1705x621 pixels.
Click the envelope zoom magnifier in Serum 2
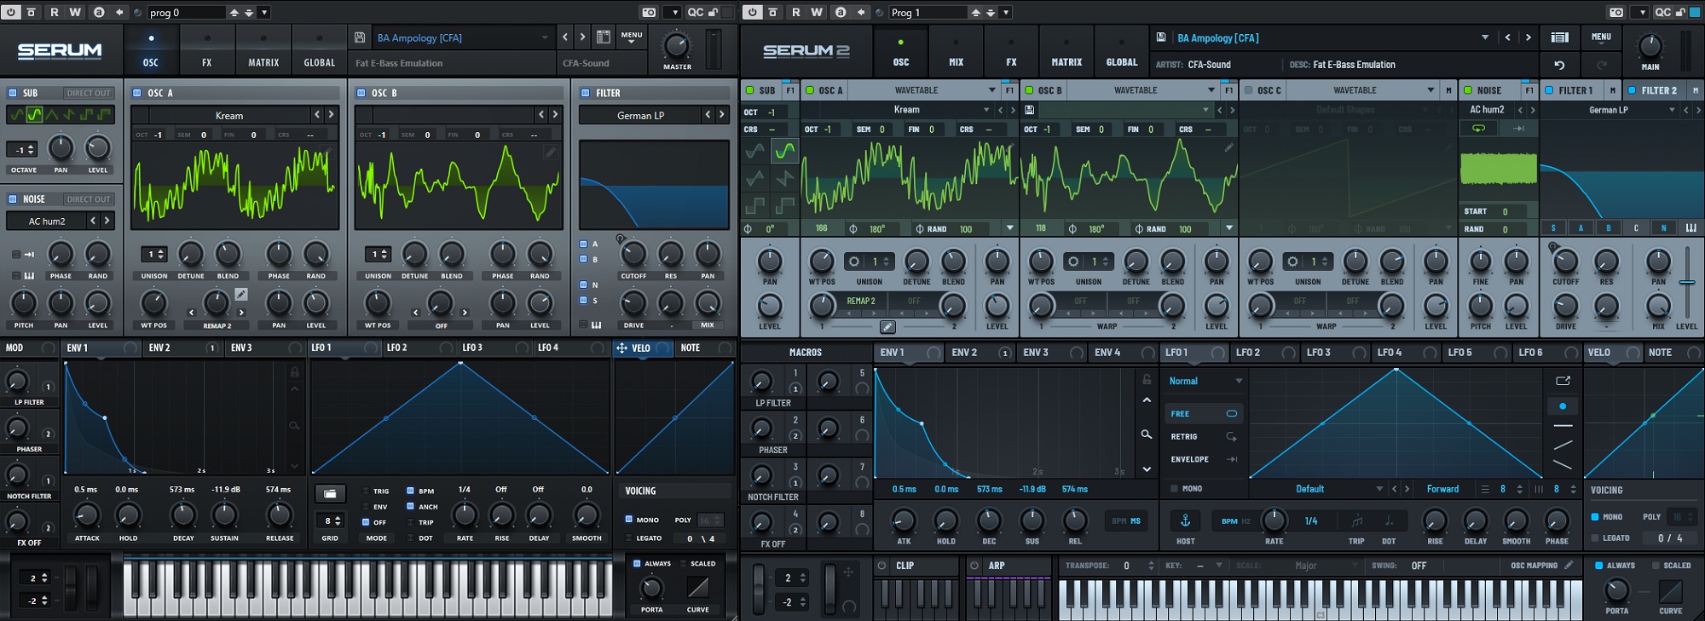[x=1147, y=434]
